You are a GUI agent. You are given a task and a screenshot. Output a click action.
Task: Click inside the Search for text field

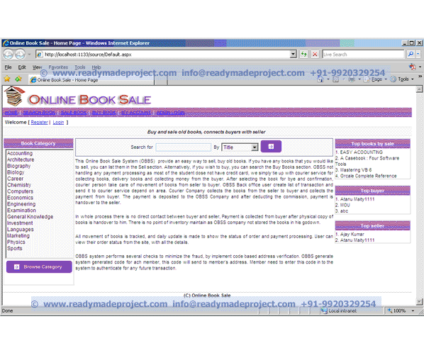184,147
